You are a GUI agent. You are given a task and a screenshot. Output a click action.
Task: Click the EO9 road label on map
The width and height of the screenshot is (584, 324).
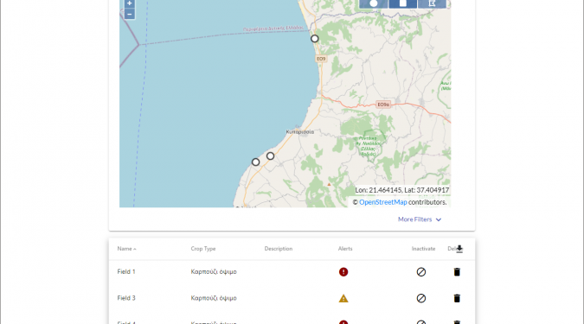click(321, 59)
